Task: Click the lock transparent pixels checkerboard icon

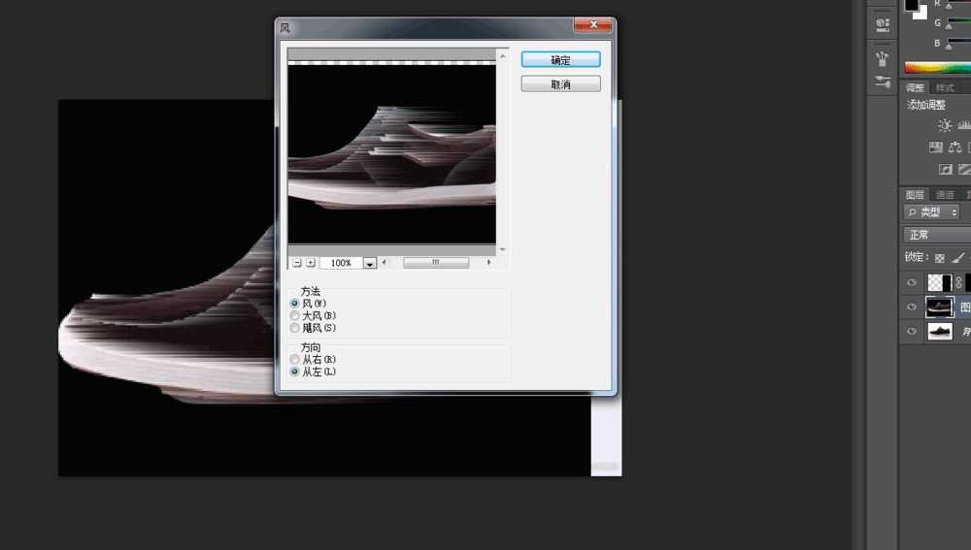Action: coord(938,257)
